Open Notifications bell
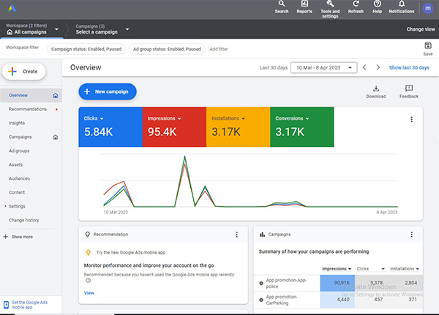The image size is (439, 315). pos(401,7)
